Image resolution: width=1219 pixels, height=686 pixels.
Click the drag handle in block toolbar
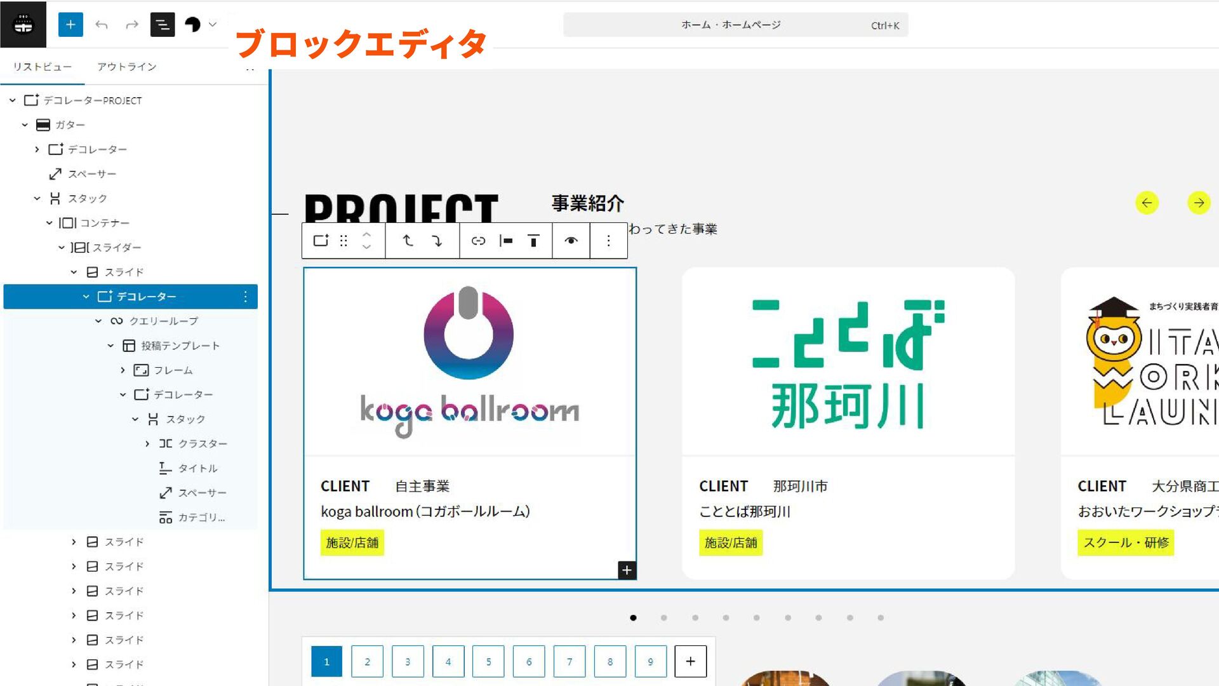point(343,241)
